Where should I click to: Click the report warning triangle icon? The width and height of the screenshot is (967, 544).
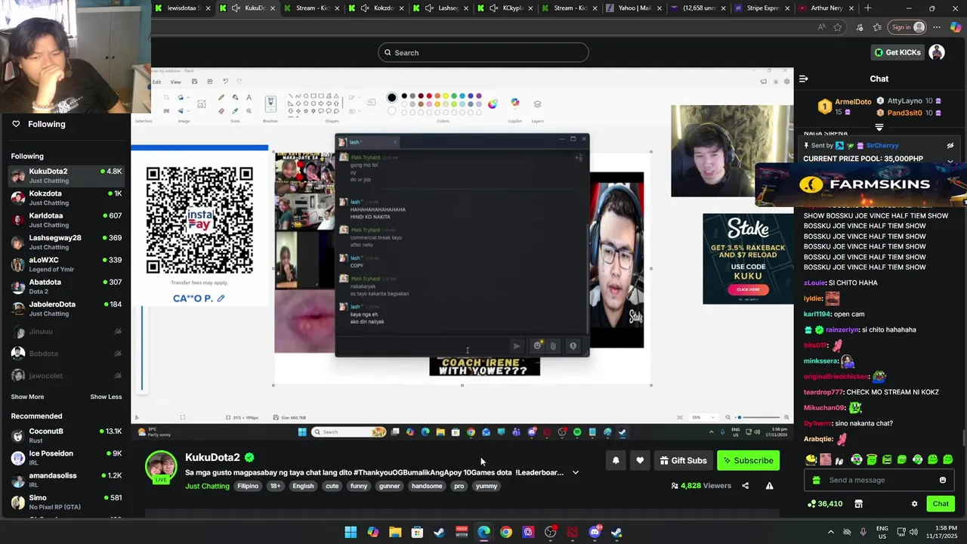(x=769, y=486)
